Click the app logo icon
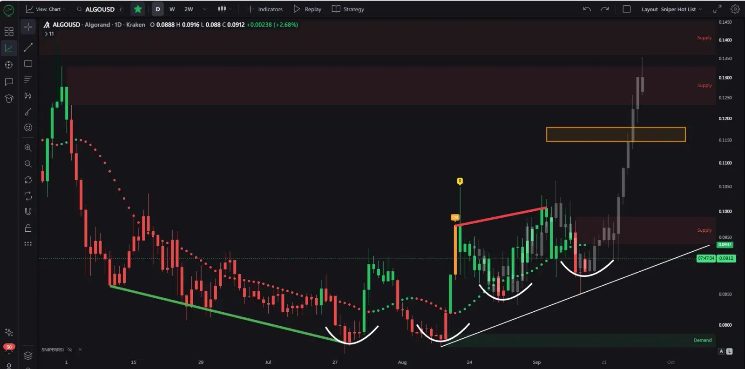The width and height of the screenshot is (745, 369). tap(9, 9)
